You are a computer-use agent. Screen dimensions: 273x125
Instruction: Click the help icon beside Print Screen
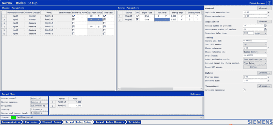click(270, 3)
